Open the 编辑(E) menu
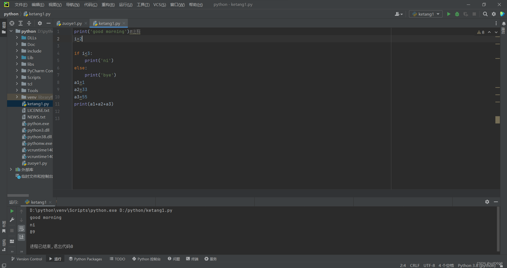Viewport: 507px width, 268px height. 38,4
